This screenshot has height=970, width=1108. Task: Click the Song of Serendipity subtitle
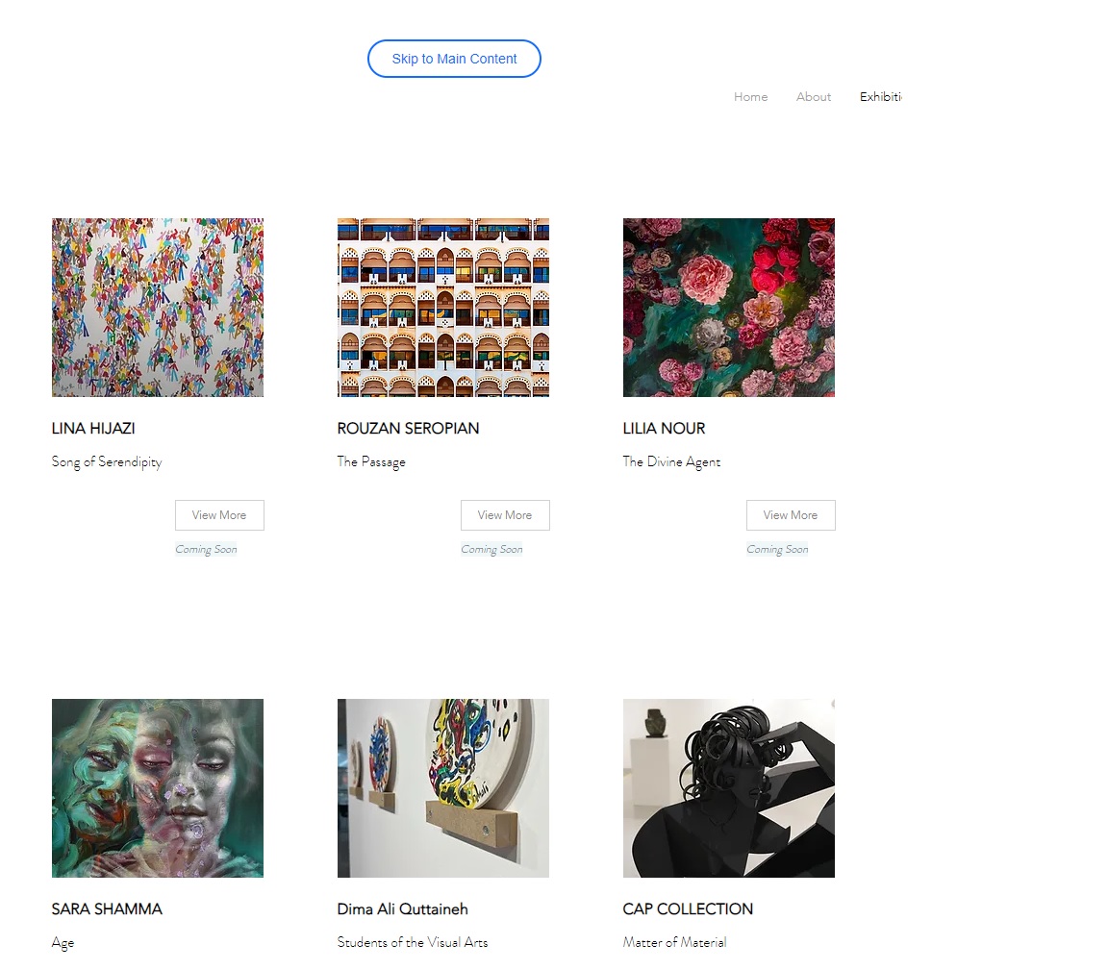[107, 462]
